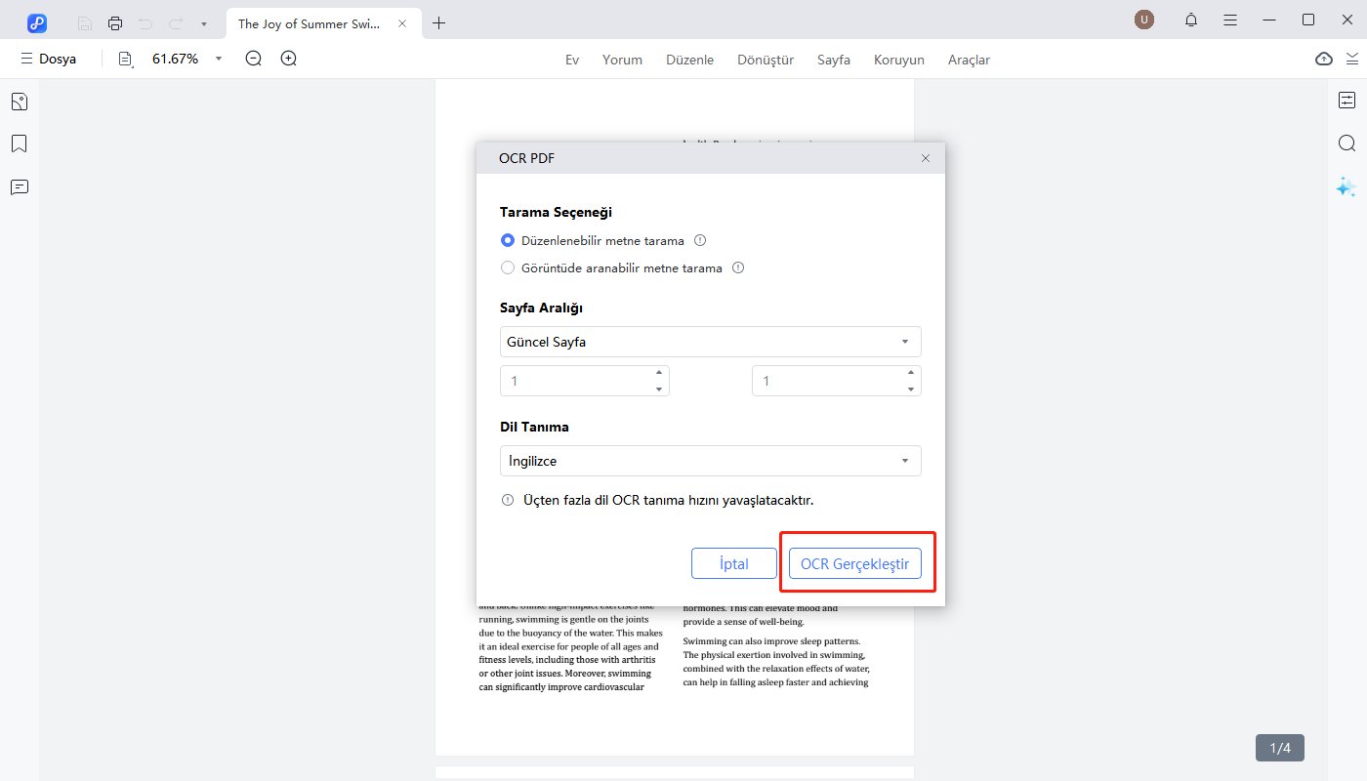Click the zoom out magnifier icon
1367x781 pixels.
[x=254, y=59]
